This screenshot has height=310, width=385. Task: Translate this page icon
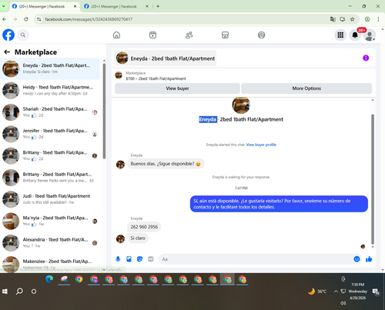tap(333, 19)
